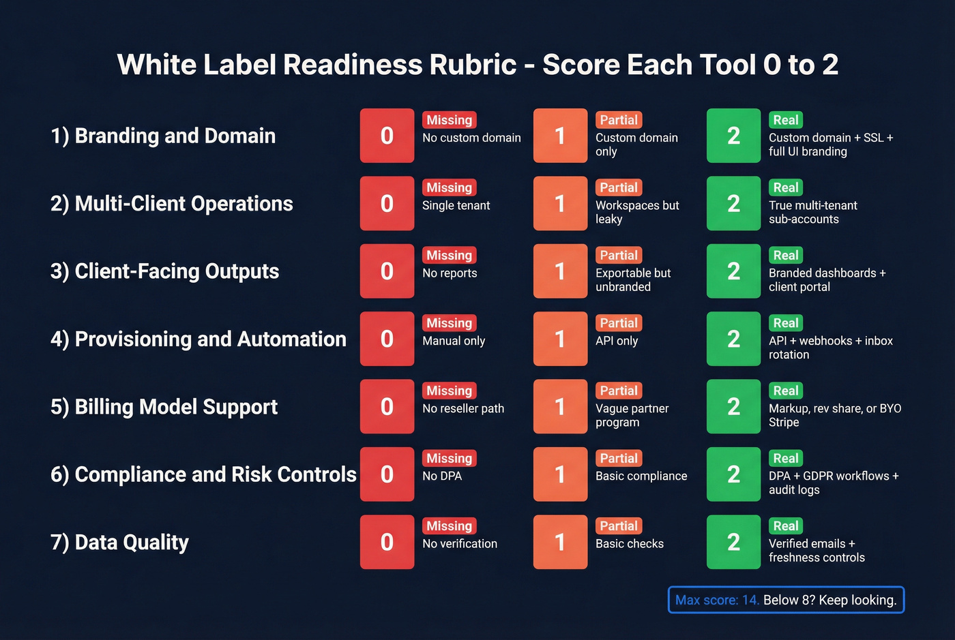
Task: Toggle the Partial tag for Basic compliance
Action: [618, 458]
